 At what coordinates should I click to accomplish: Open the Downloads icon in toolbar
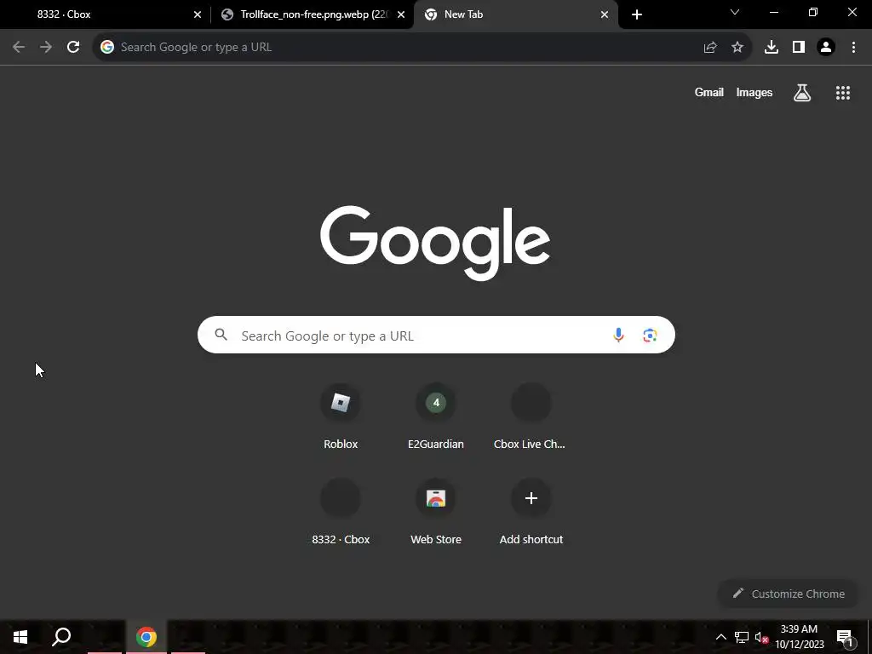click(x=772, y=48)
